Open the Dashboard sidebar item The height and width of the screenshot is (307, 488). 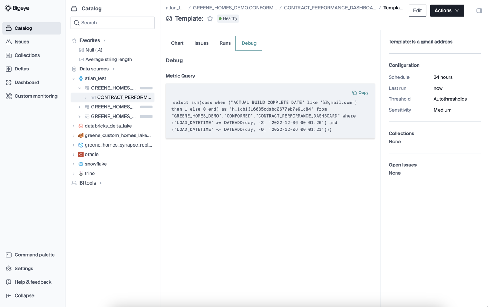pyautogui.click(x=31, y=83)
